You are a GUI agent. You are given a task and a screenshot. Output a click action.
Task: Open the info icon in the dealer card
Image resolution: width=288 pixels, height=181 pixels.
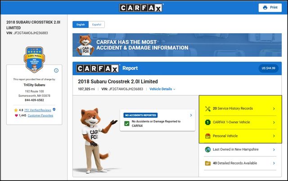(x=56, y=70)
